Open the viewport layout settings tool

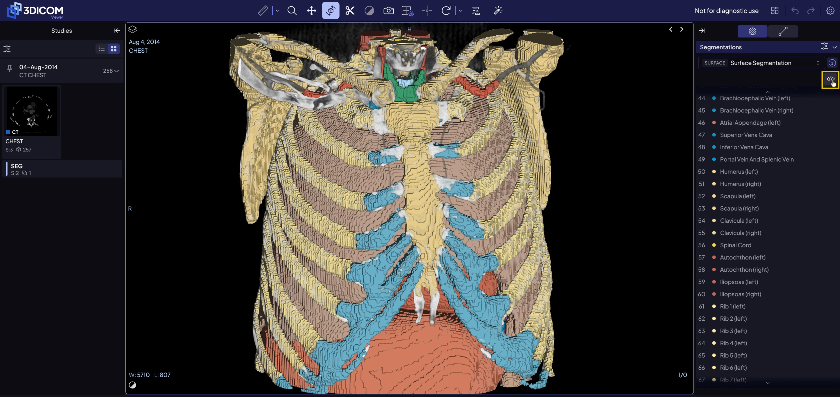coord(407,11)
